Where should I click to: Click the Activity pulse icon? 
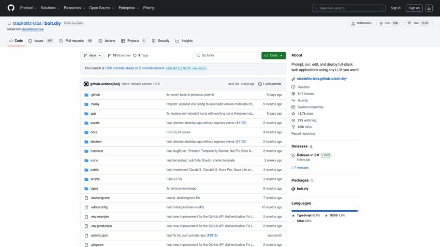click(293, 100)
